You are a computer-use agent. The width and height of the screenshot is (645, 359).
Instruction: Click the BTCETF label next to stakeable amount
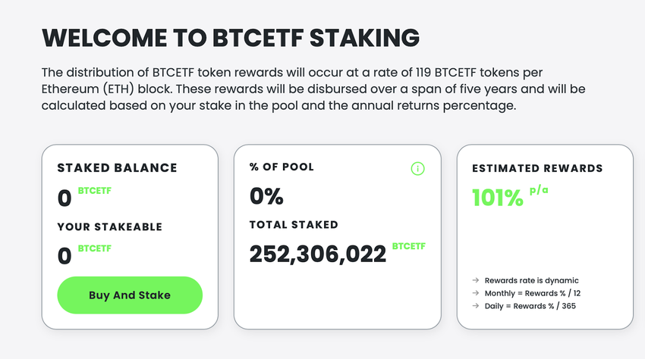[x=95, y=248]
